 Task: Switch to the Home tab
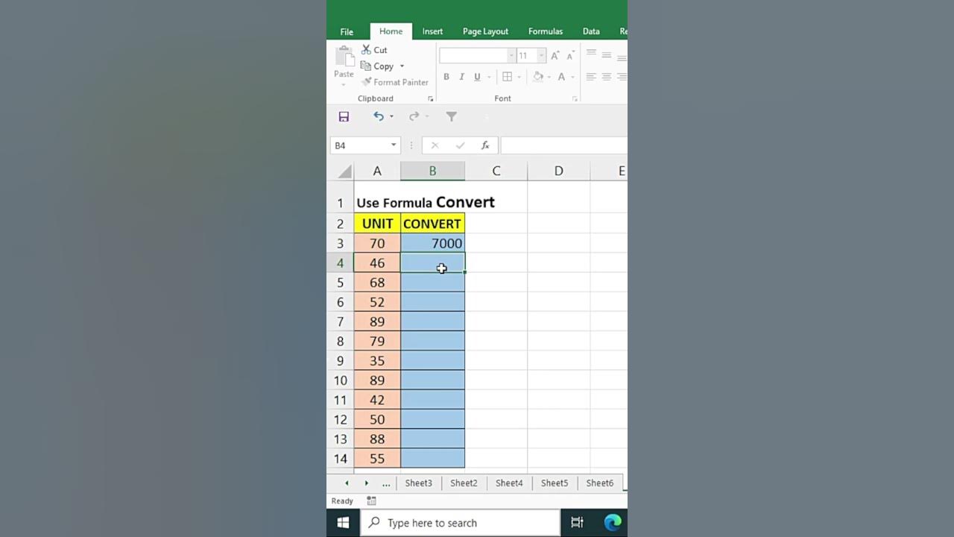pos(391,31)
